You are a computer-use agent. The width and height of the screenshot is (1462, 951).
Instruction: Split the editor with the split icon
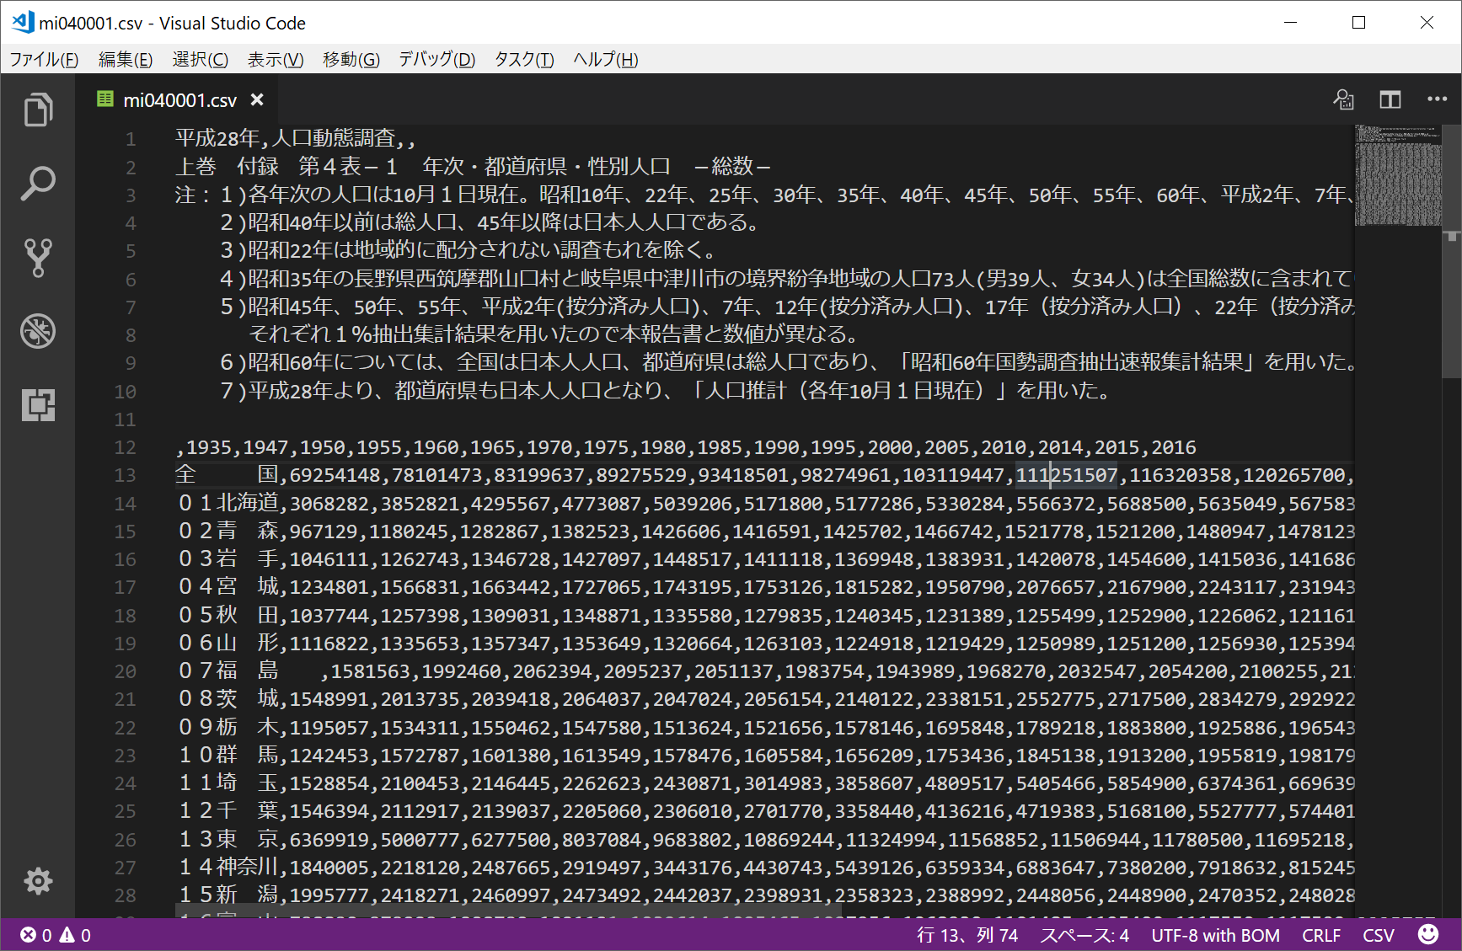click(1390, 99)
